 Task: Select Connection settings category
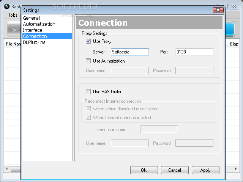(47, 36)
